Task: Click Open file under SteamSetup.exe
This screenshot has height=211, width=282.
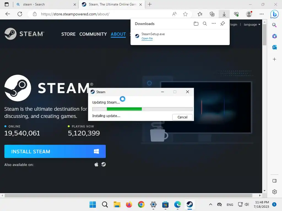Action: pos(147,38)
